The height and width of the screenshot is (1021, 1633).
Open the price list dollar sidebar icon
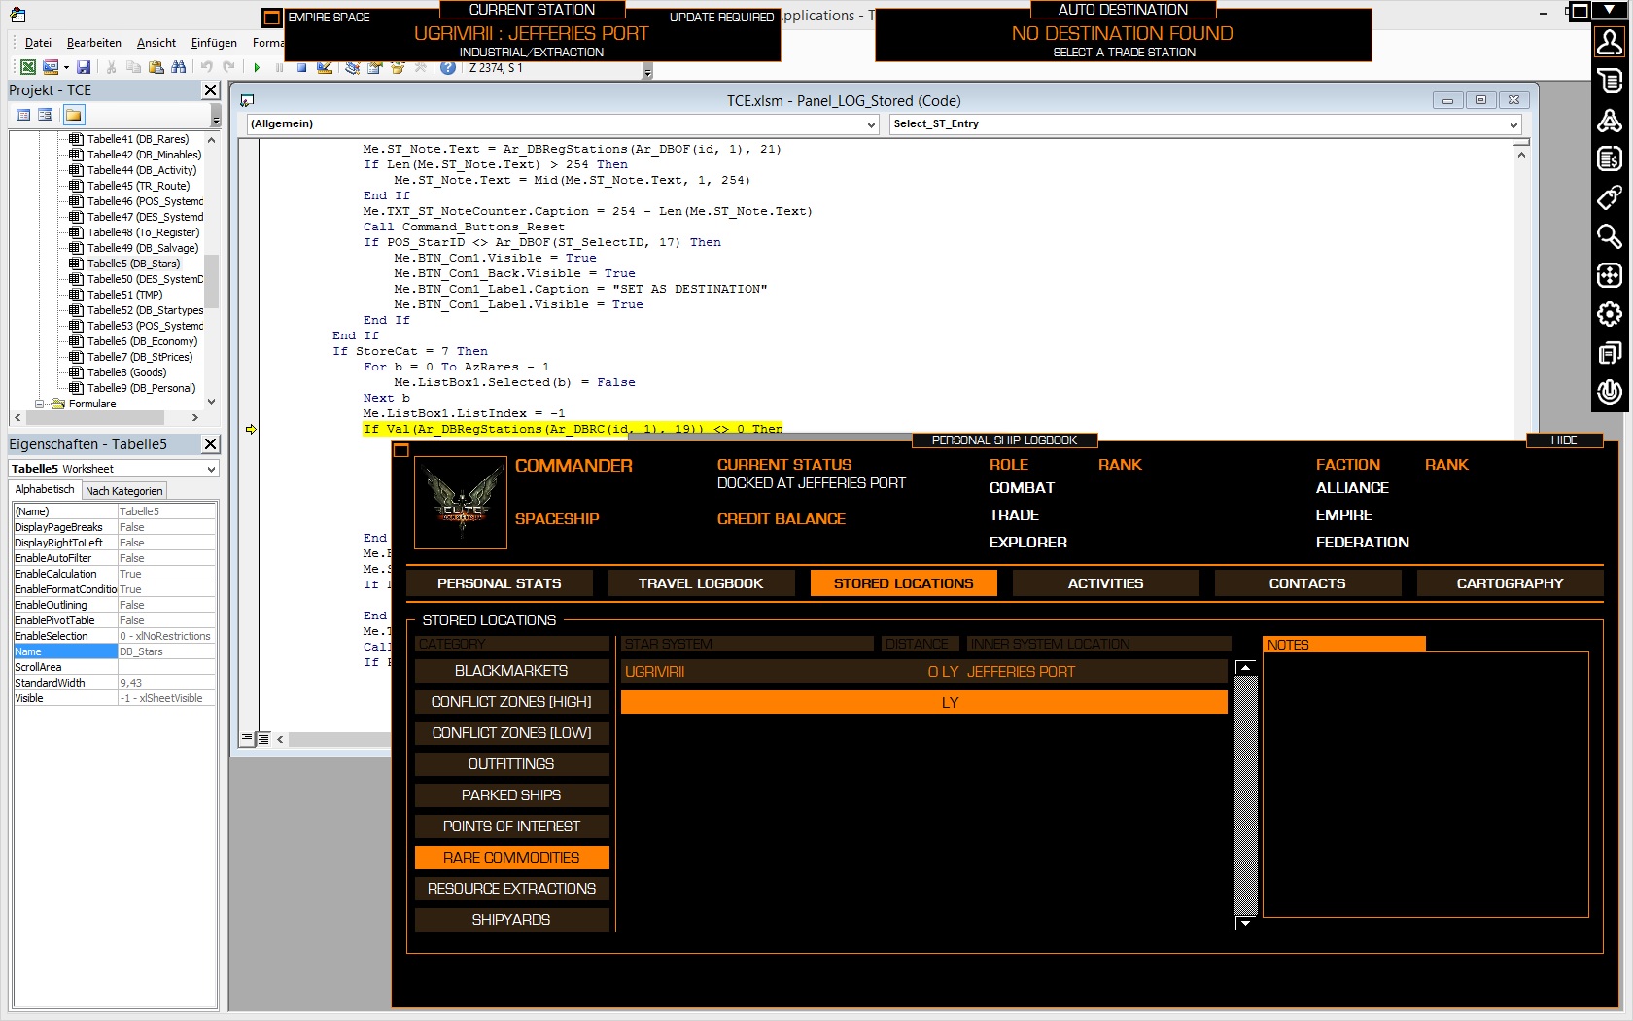tap(1610, 158)
